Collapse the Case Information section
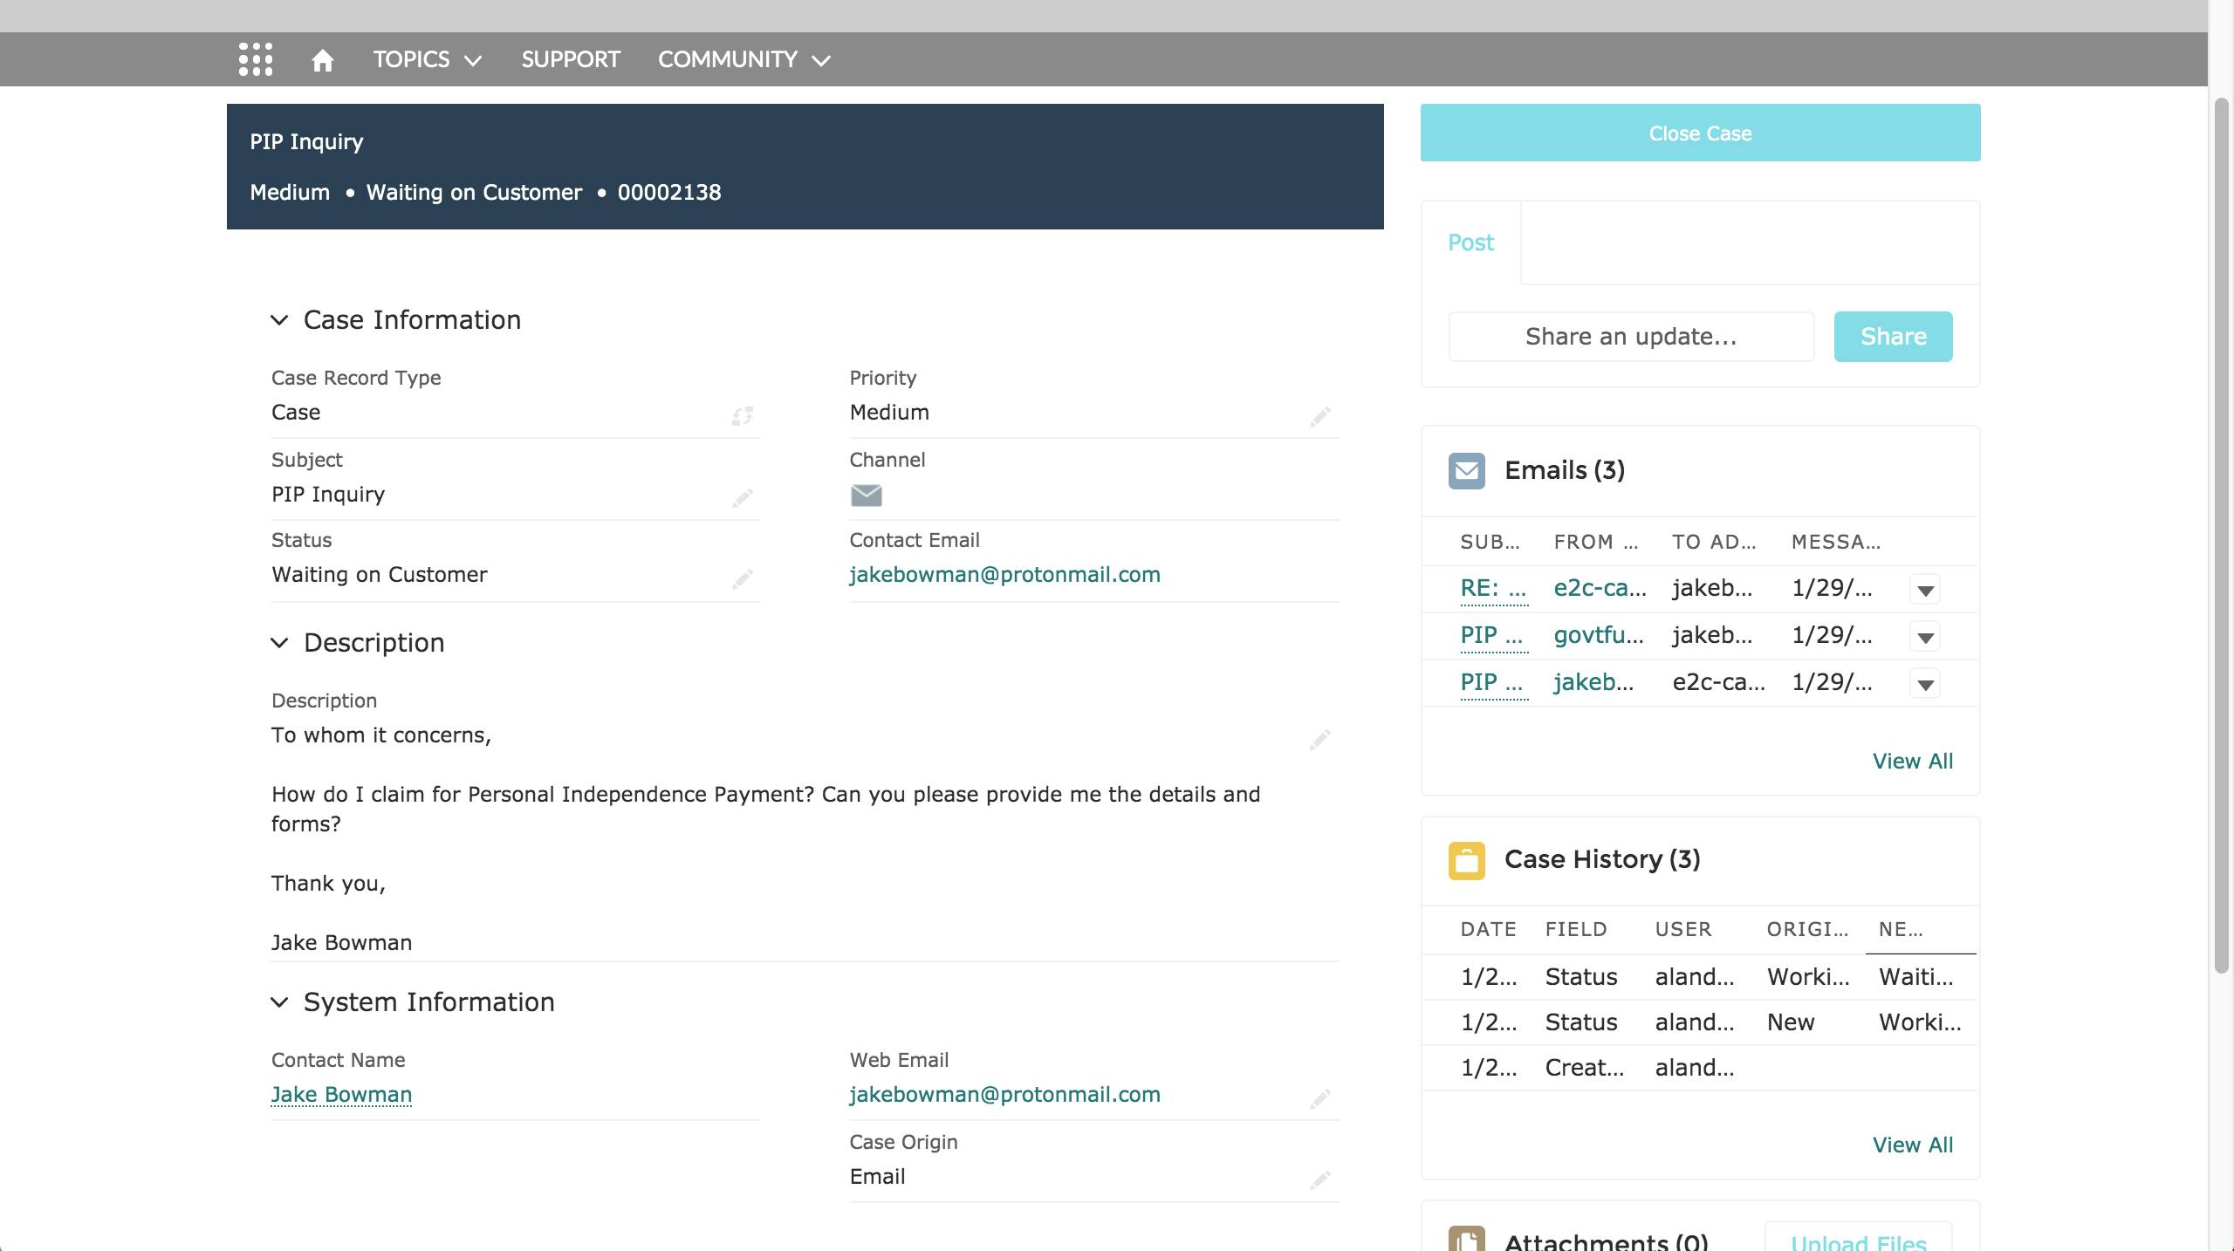Image resolution: width=2234 pixels, height=1251 pixels. [x=279, y=320]
